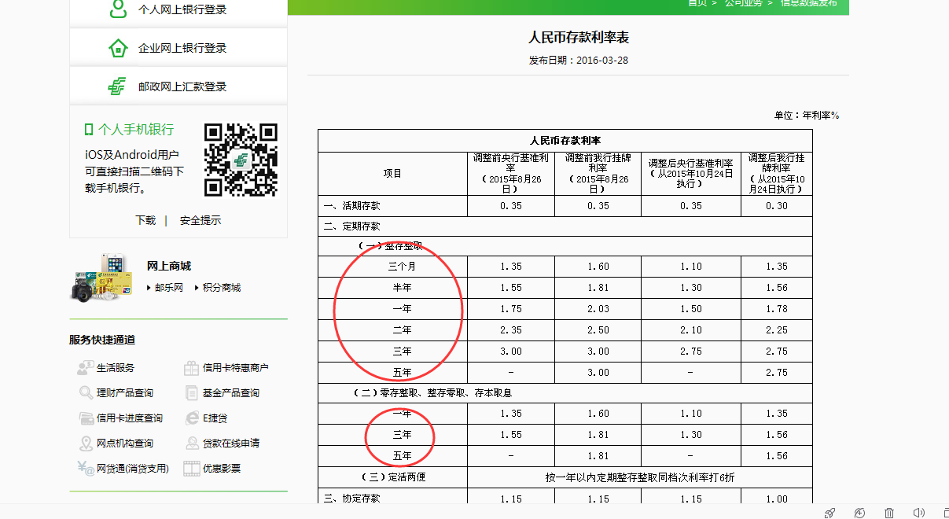Click the 二年 row label
Viewport: 949px width, 519px height.
coord(402,330)
